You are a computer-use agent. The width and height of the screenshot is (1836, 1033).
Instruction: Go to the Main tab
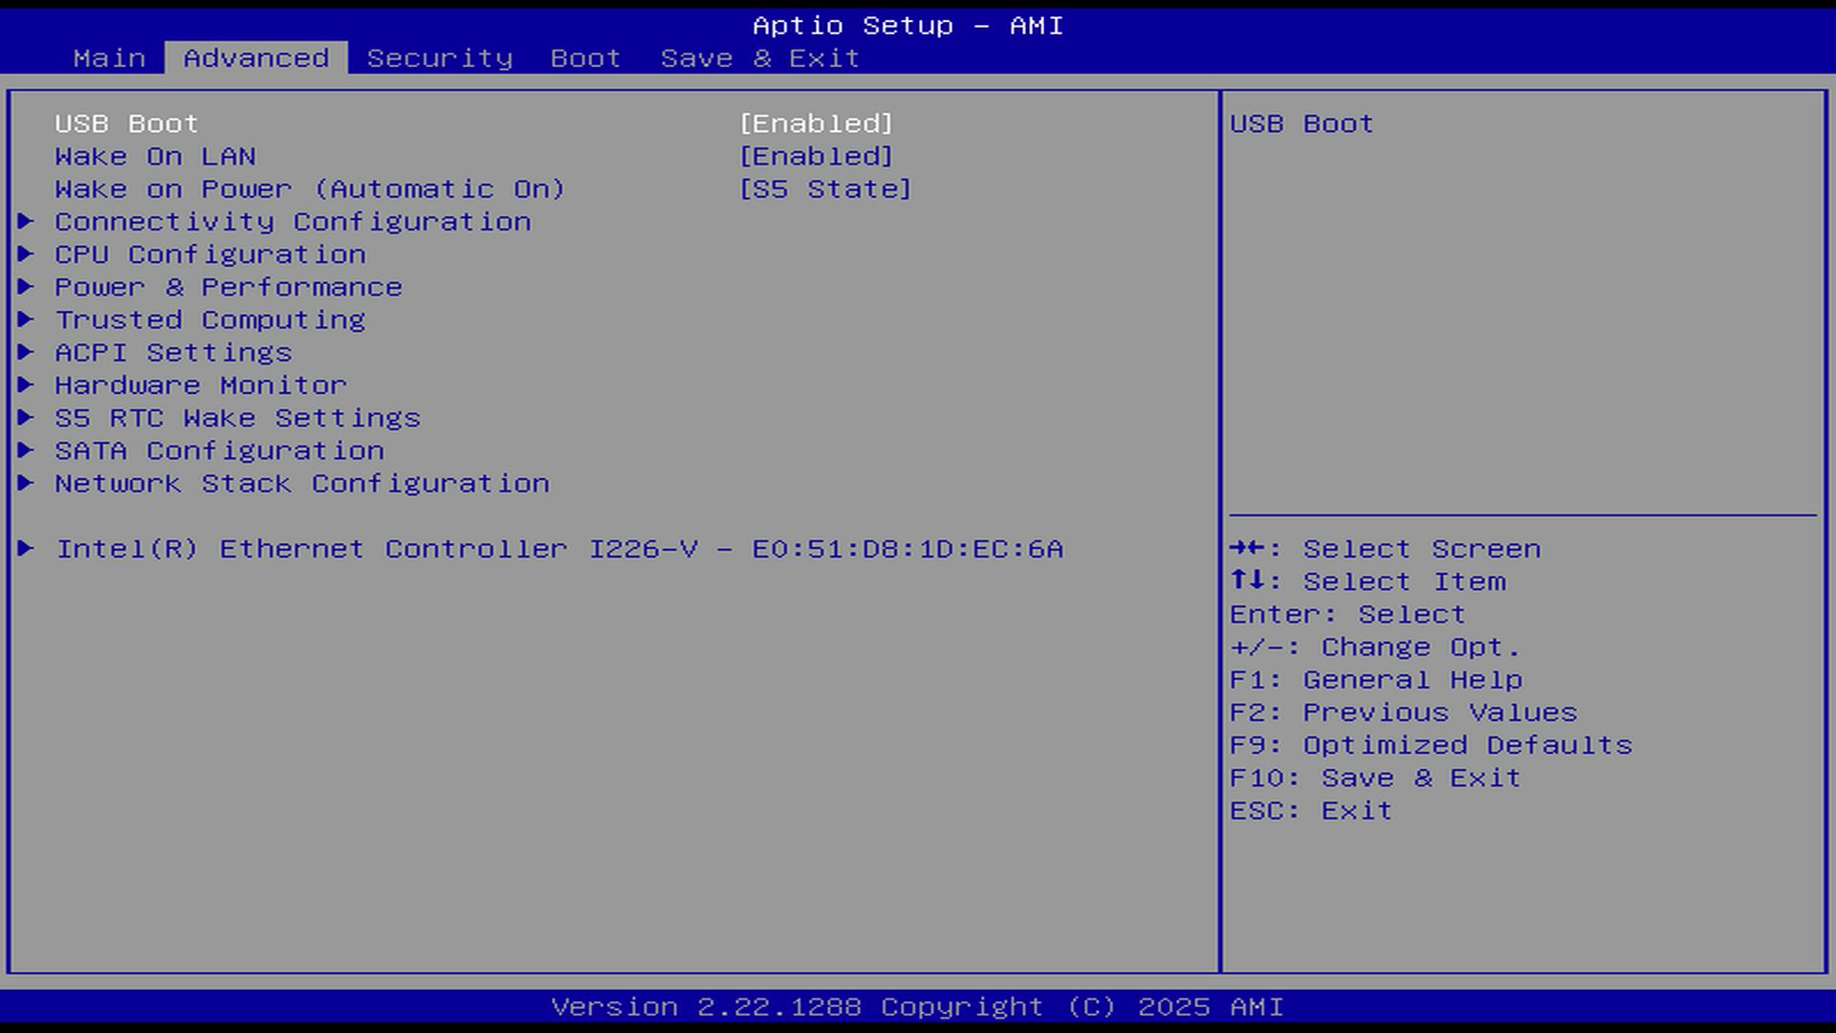pos(110,58)
